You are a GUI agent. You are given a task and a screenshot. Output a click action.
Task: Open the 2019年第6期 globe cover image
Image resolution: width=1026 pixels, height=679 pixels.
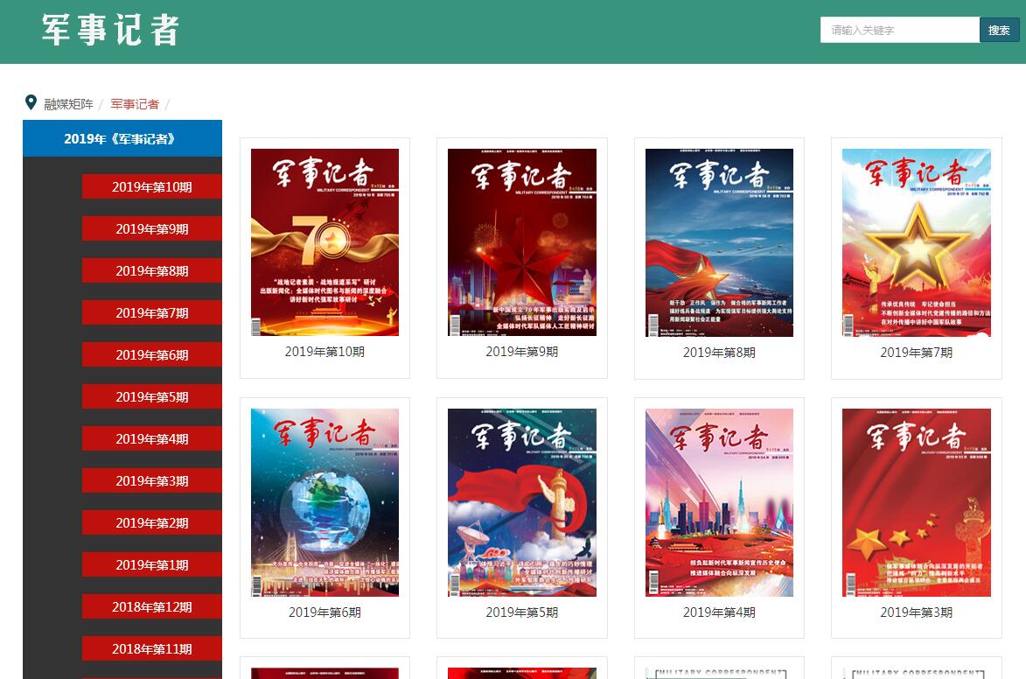[325, 502]
